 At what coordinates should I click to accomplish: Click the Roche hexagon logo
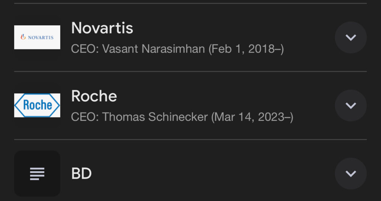(37, 106)
